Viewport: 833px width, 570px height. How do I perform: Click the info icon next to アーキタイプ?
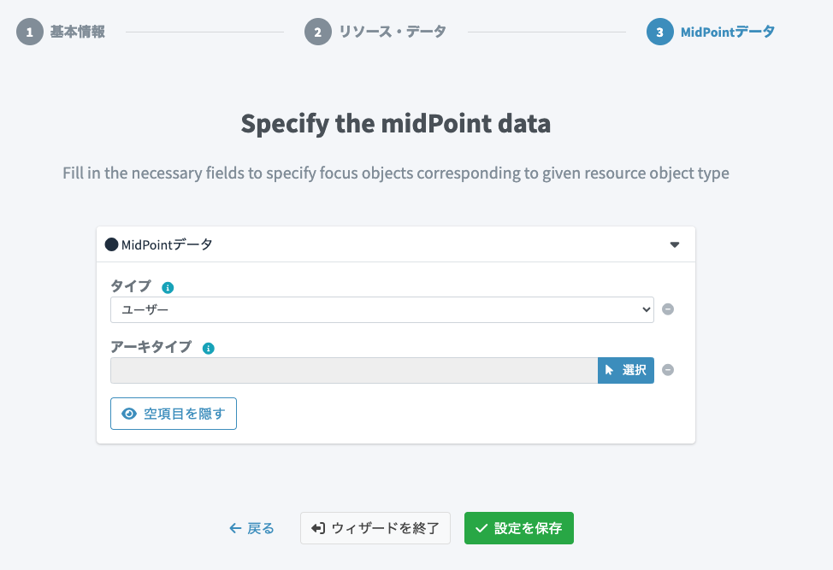(208, 349)
